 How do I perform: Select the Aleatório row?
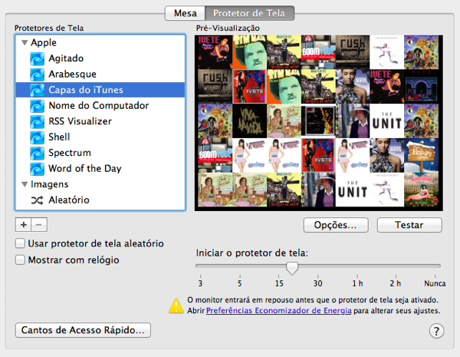pyautogui.click(x=100, y=200)
